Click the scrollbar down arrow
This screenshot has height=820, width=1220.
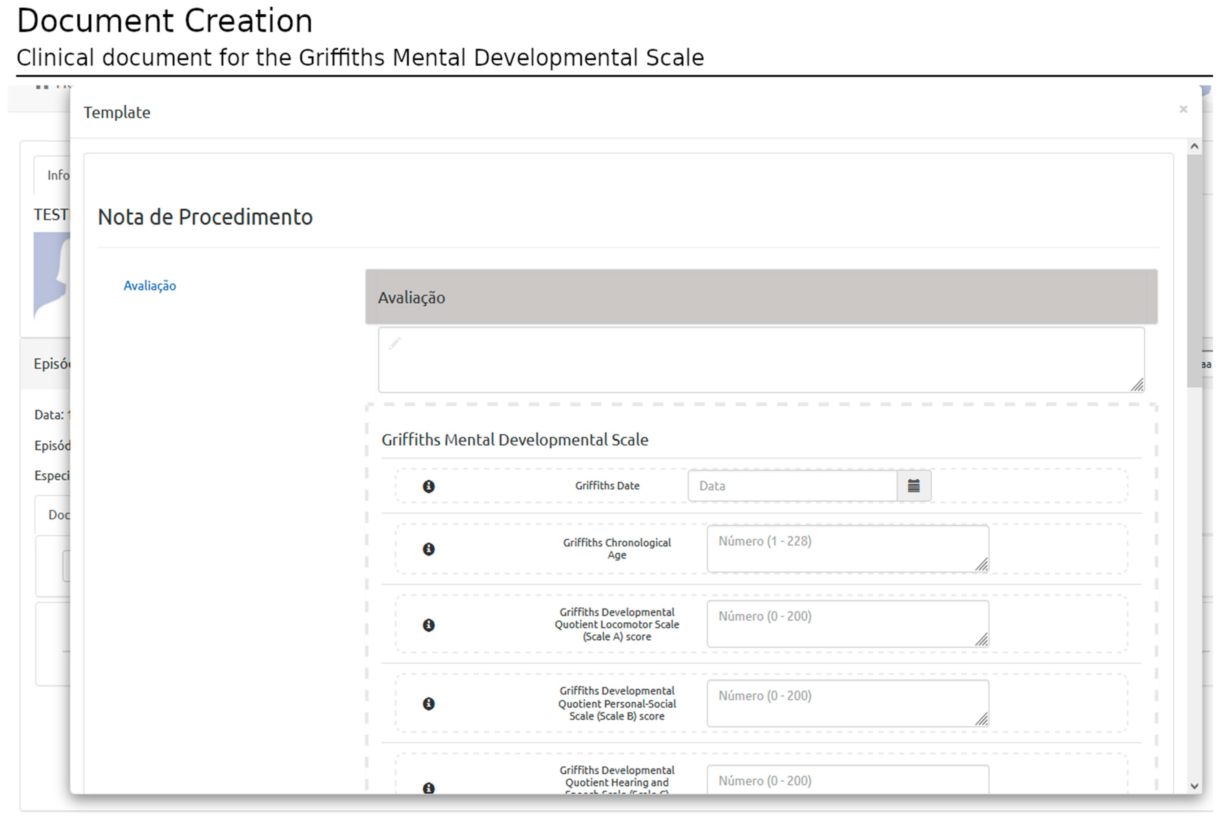coord(1194,786)
